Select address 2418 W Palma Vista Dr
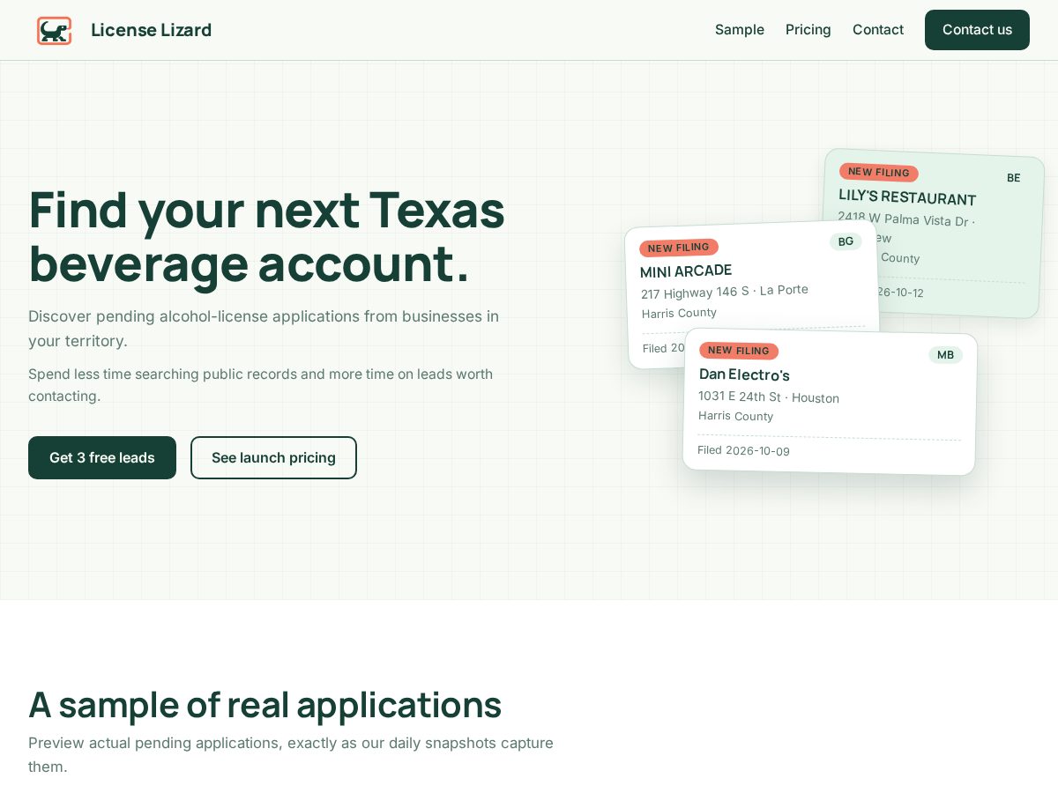Screen dimensions: 1058x793 [906, 219]
